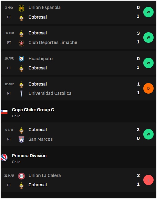Select the Club Deportes Limache team name
Image resolution: width=157 pixels, height=199 pixels.
(53, 42)
